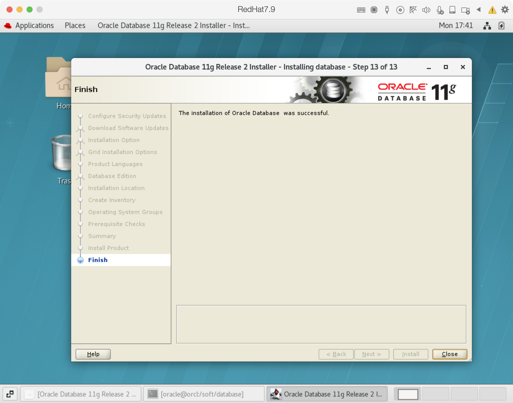
Task: Click the empty message text area
Action: (321, 324)
